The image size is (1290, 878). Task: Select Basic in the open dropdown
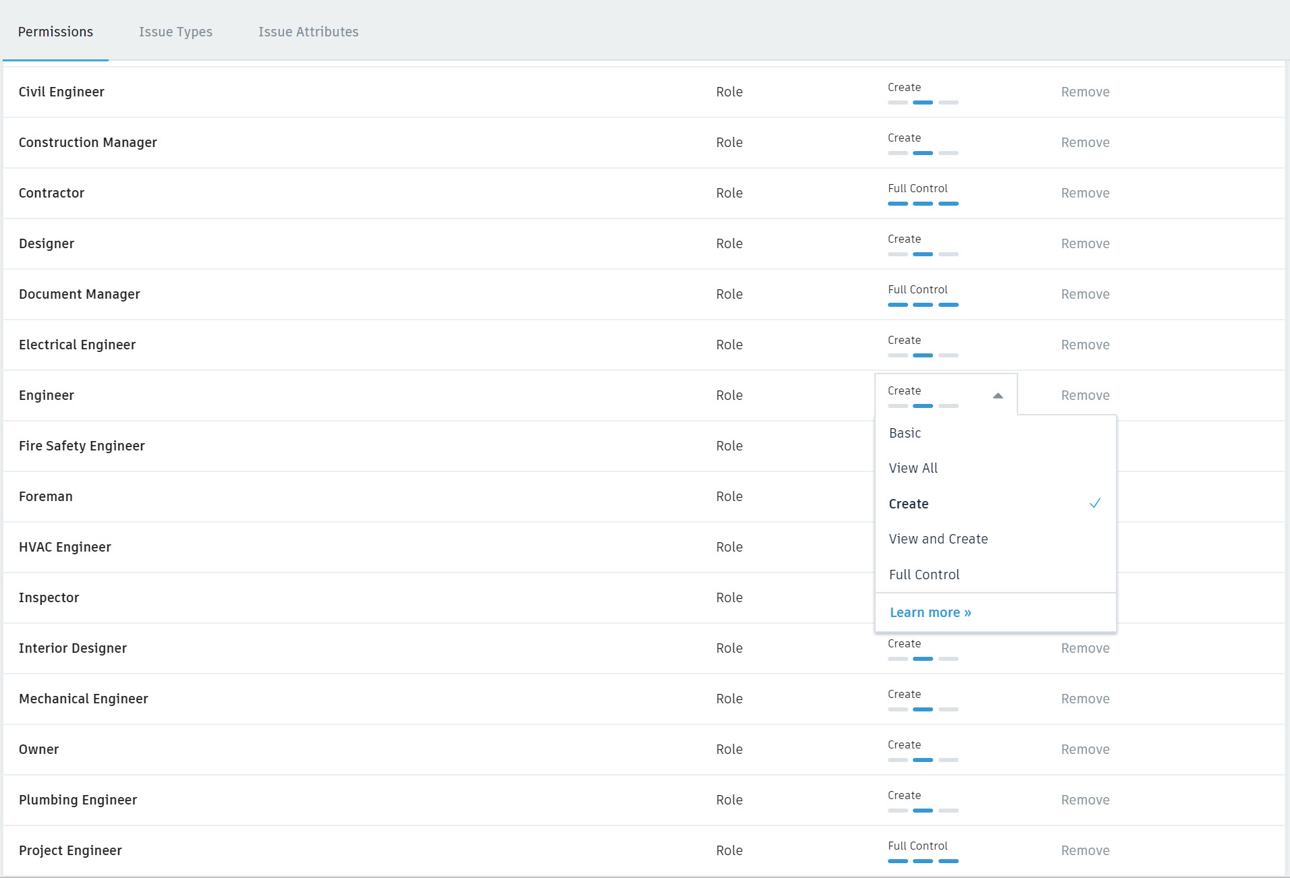pos(905,433)
